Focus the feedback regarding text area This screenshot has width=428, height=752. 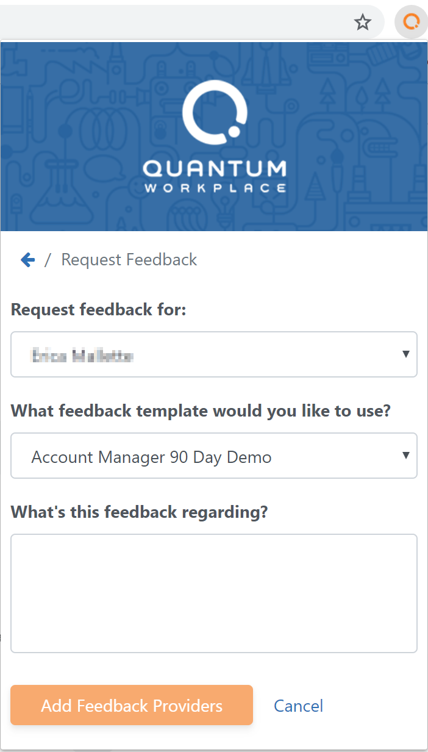(x=214, y=593)
